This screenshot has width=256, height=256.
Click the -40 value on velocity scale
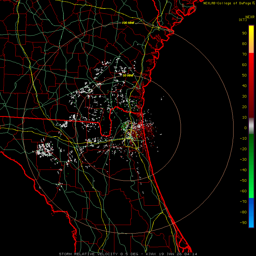point(243,170)
